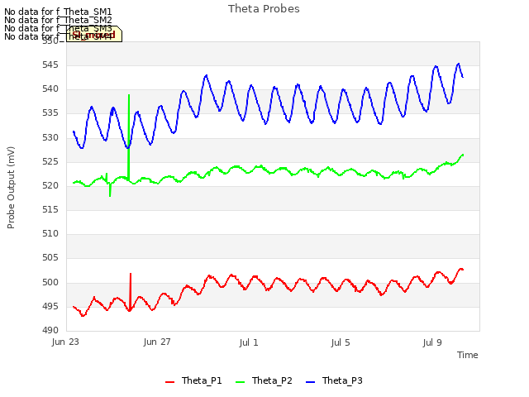The height and width of the screenshot is (397, 529).
Task: Click the 520 y-axis tick label
Action: click(50, 185)
